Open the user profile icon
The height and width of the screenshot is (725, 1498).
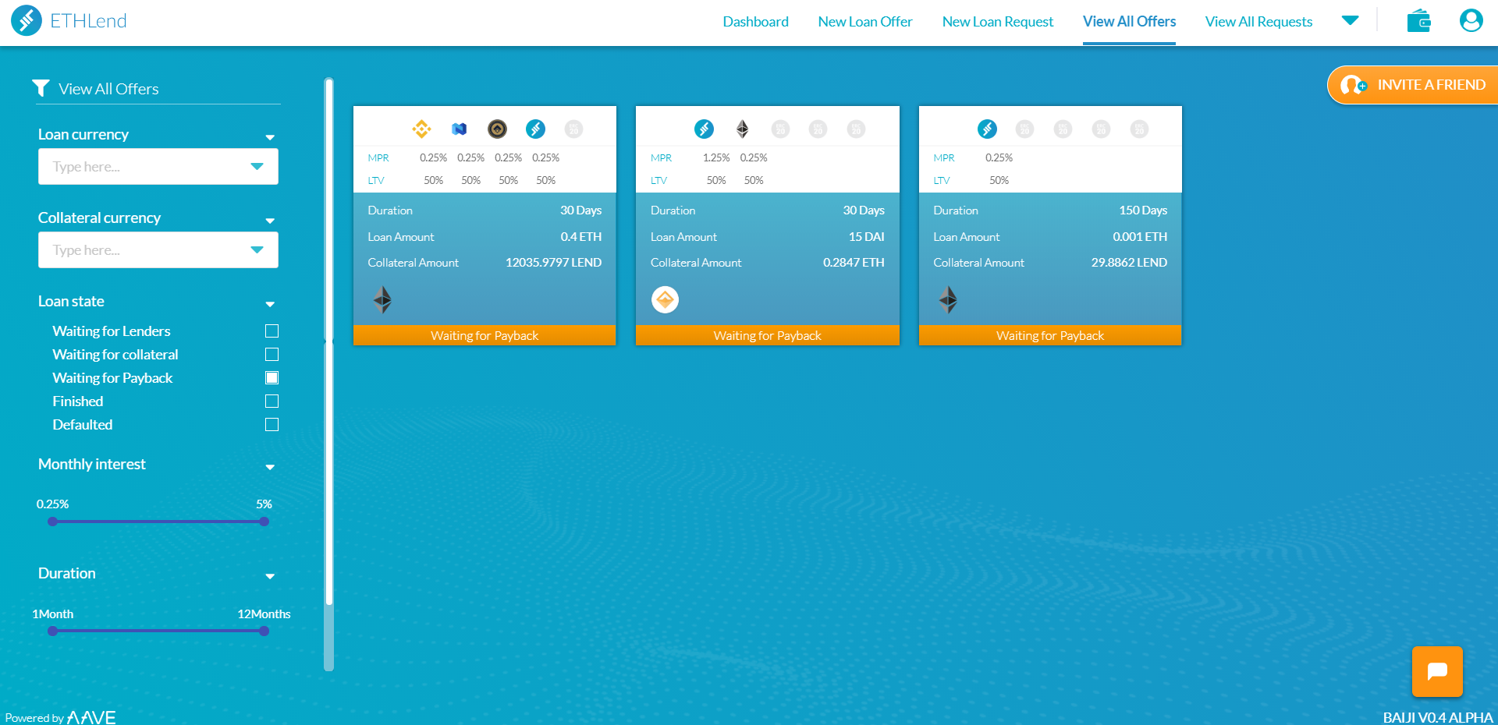[x=1471, y=20]
